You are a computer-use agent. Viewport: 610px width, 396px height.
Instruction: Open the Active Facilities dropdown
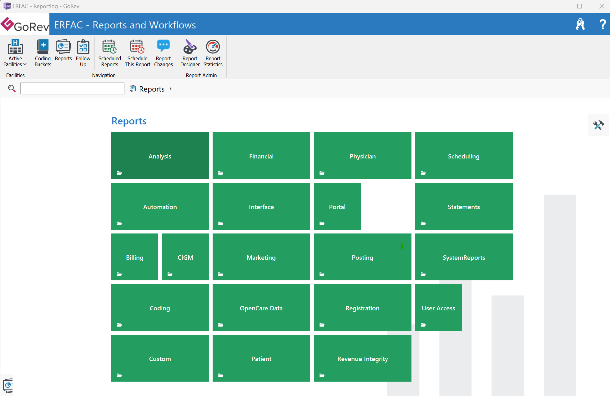(15, 53)
